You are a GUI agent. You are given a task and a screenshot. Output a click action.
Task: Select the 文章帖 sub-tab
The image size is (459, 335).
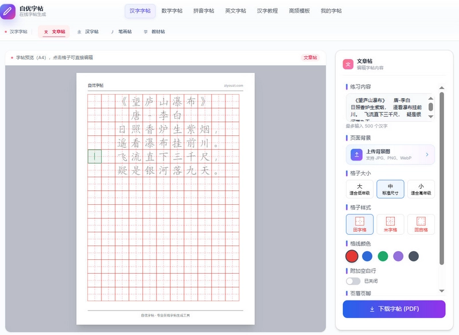54,32
